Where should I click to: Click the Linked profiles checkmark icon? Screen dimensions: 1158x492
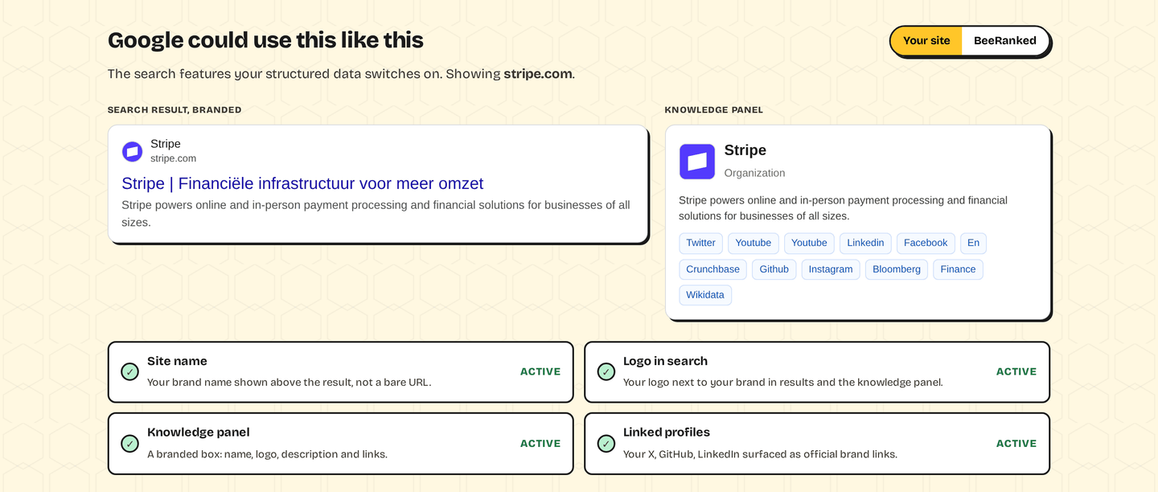606,444
